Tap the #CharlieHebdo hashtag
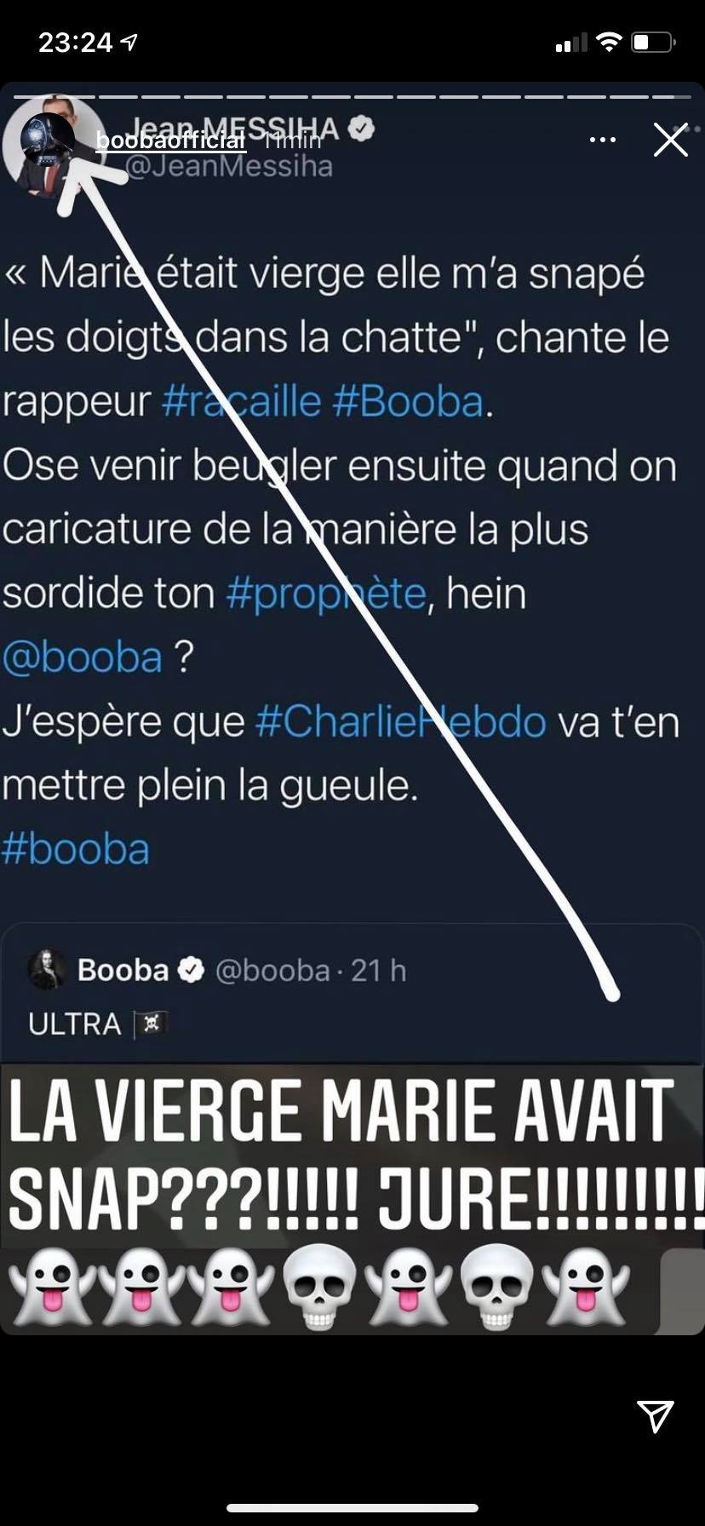This screenshot has width=705, height=1526. (400, 721)
